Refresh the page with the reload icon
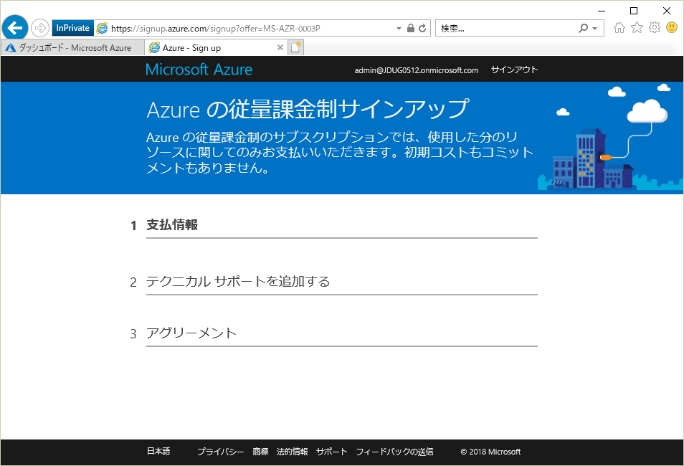 pos(422,29)
